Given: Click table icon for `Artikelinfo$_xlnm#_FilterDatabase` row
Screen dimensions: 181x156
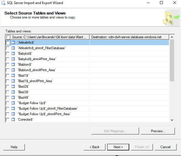Looking at the screenshot, I should (13, 48).
